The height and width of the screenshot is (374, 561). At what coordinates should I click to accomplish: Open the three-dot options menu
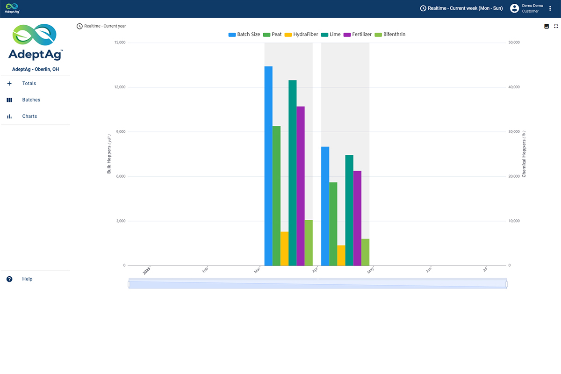(x=550, y=8)
